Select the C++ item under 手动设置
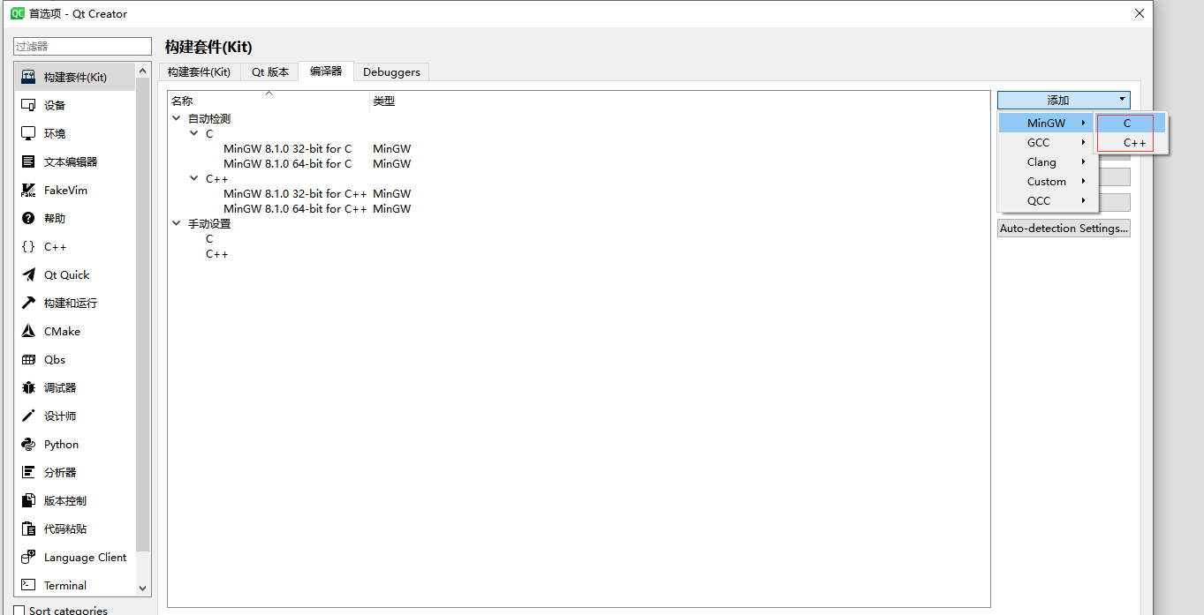Screen dimensions: 1204x615 pyautogui.click(x=217, y=253)
